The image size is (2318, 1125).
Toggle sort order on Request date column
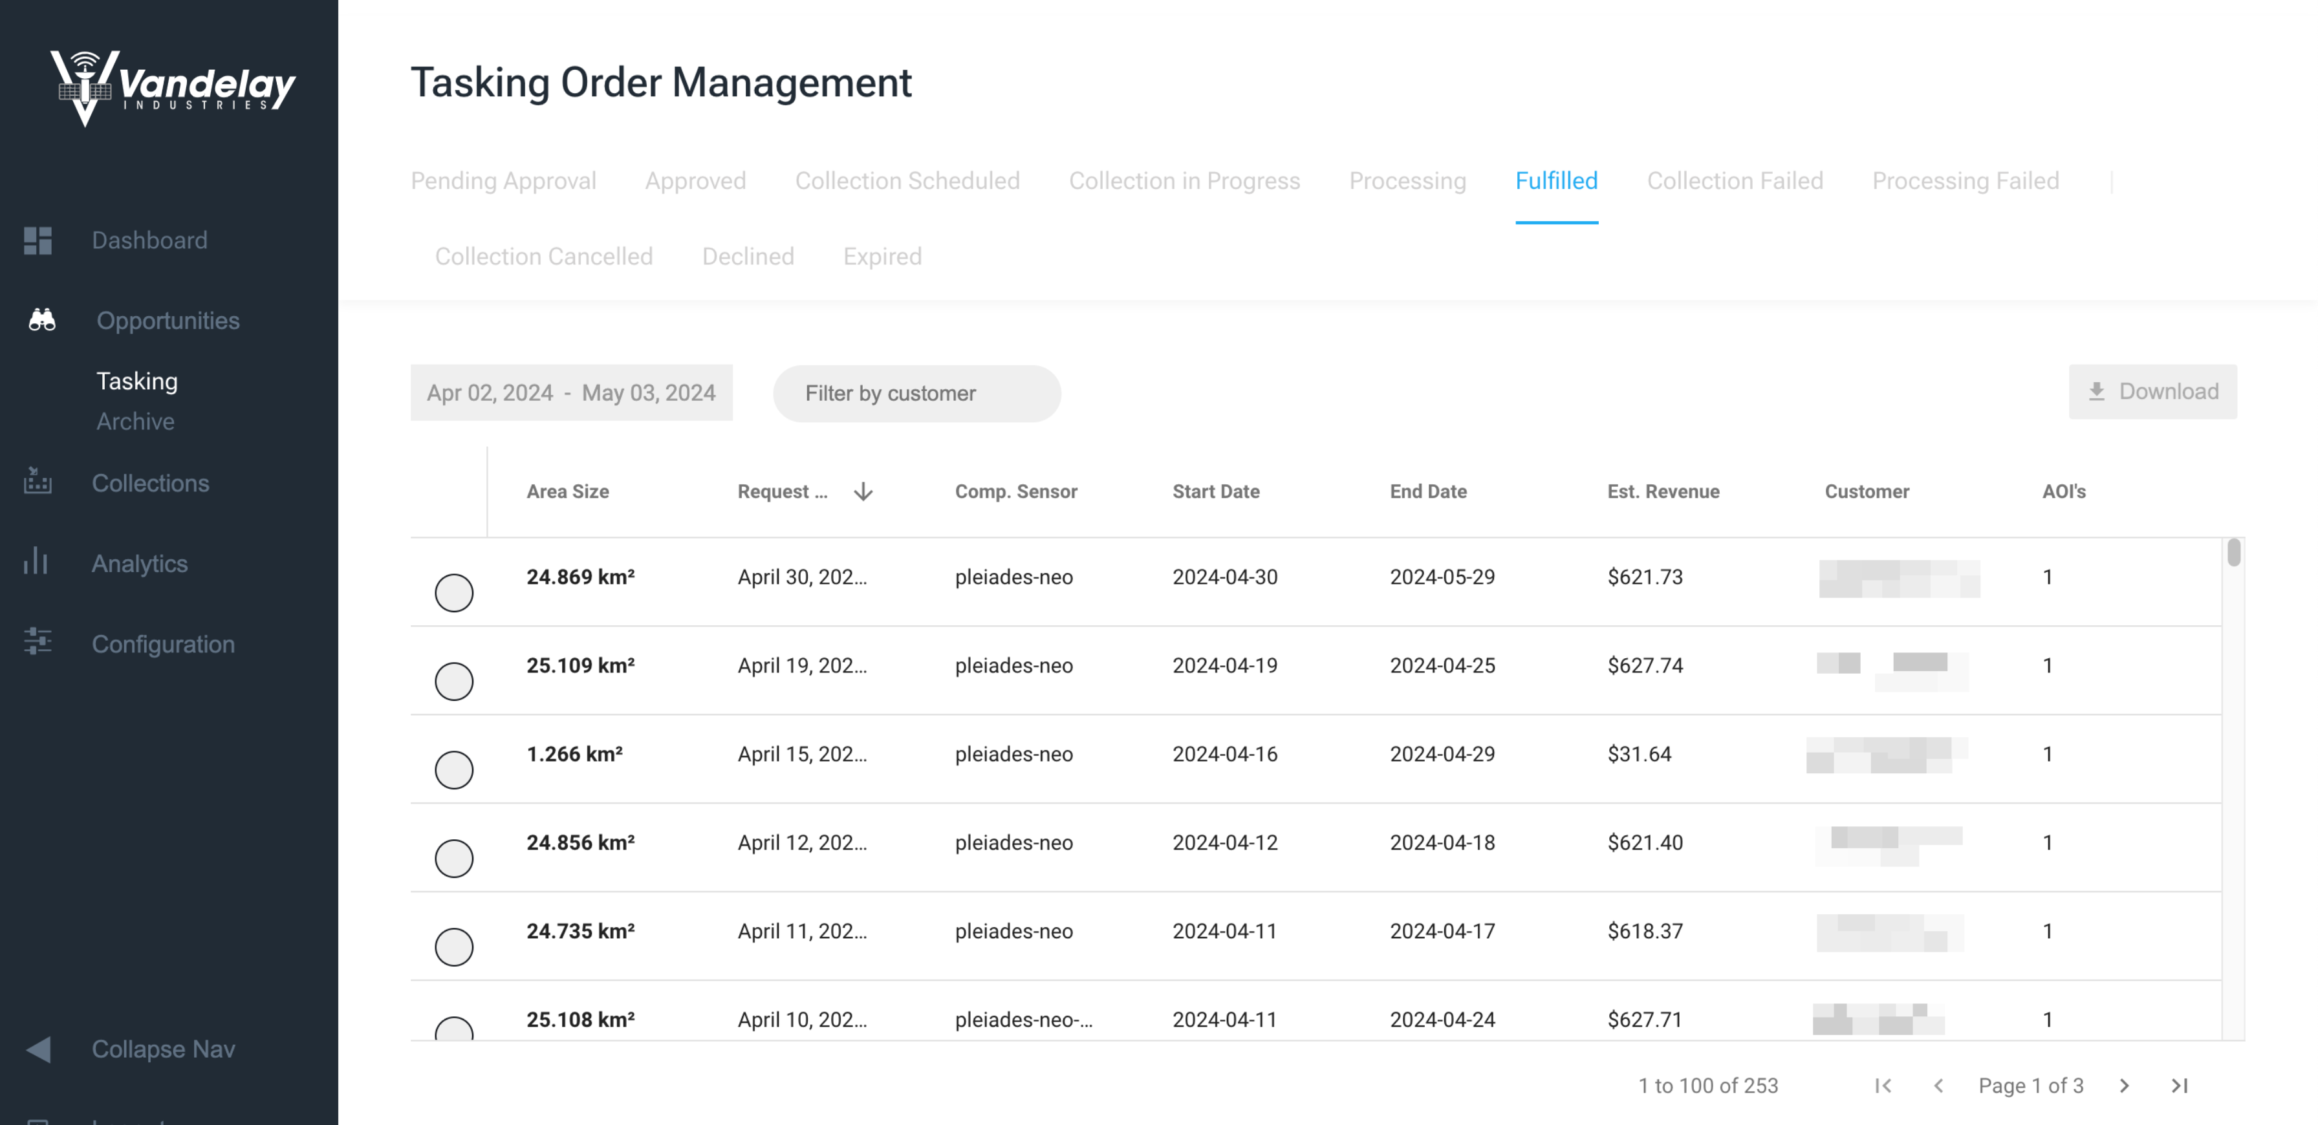(x=863, y=492)
